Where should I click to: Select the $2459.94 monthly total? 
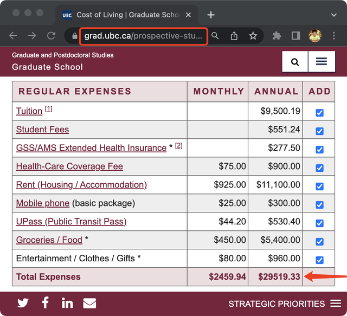point(228,277)
